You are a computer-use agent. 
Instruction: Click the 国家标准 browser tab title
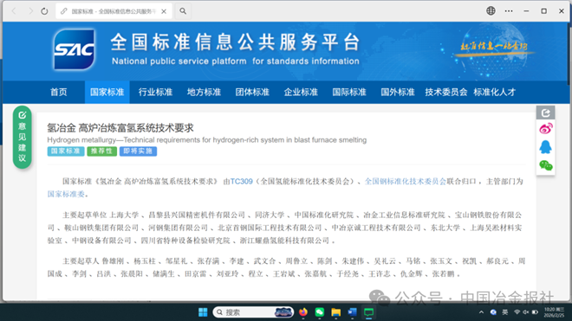(x=114, y=11)
